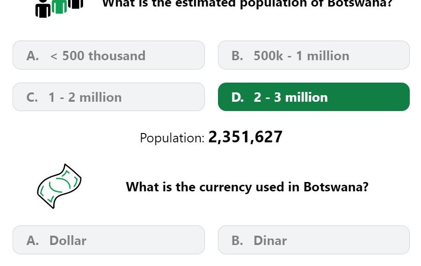Viewport: 421px width, 266px height.
Task: Click the green oval inside the banknote icon
Action: (x=60, y=185)
